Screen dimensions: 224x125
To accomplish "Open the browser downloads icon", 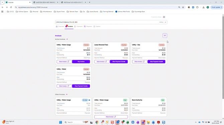I will pyautogui.click(x=203, y=7).
